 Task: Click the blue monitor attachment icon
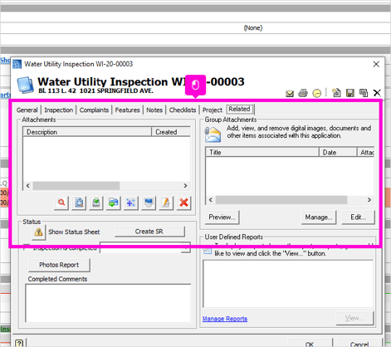(x=149, y=203)
